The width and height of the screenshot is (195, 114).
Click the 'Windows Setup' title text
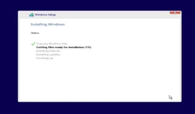click(x=45, y=15)
